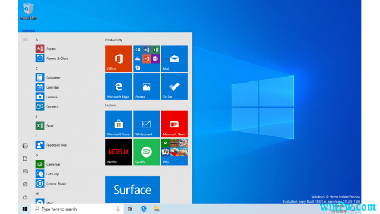Image resolution: width=380 pixels, height=214 pixels.
Task: Click the Windows Start button
Action: (25, 209)
